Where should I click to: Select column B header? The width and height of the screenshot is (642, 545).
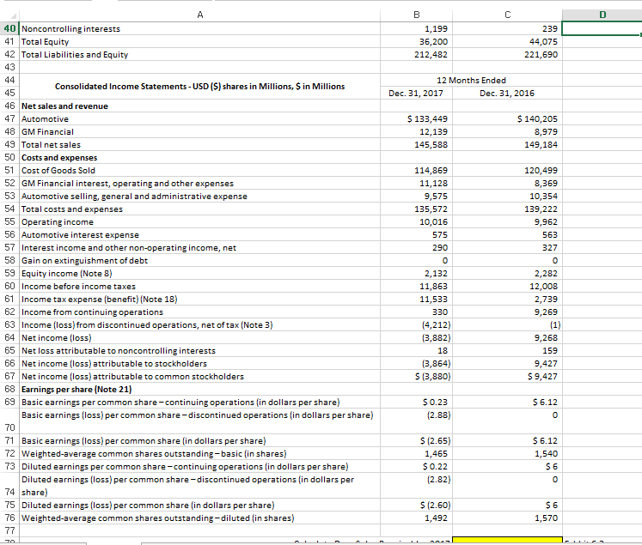pyautogui.click(x=417, y=15)
